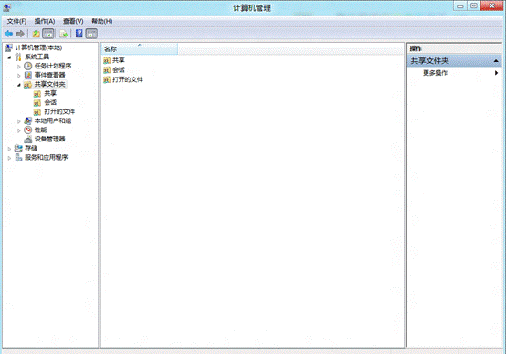Click the 性能 performance icon

click(28, 130)
